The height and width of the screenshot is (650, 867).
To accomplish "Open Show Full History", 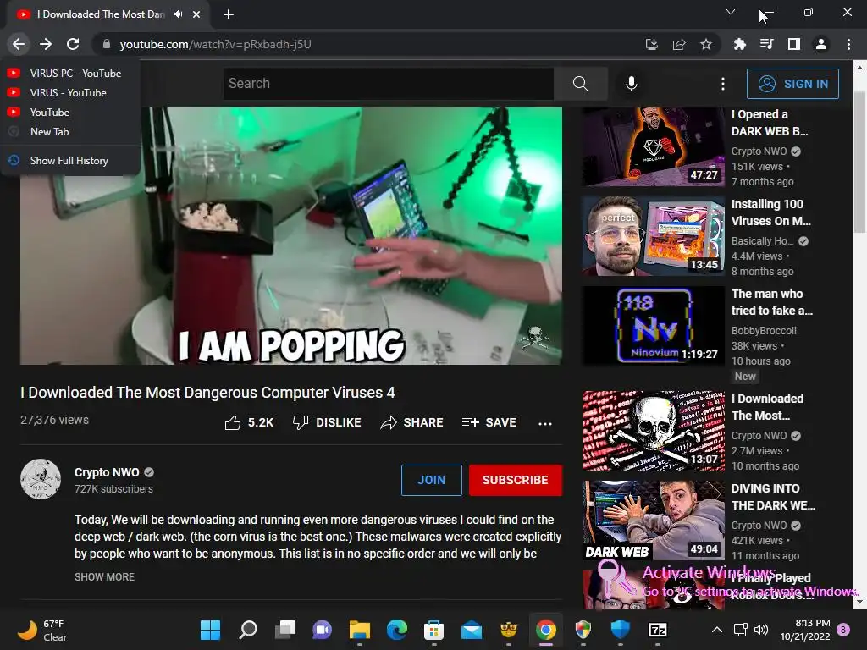I will coord(70,160).
